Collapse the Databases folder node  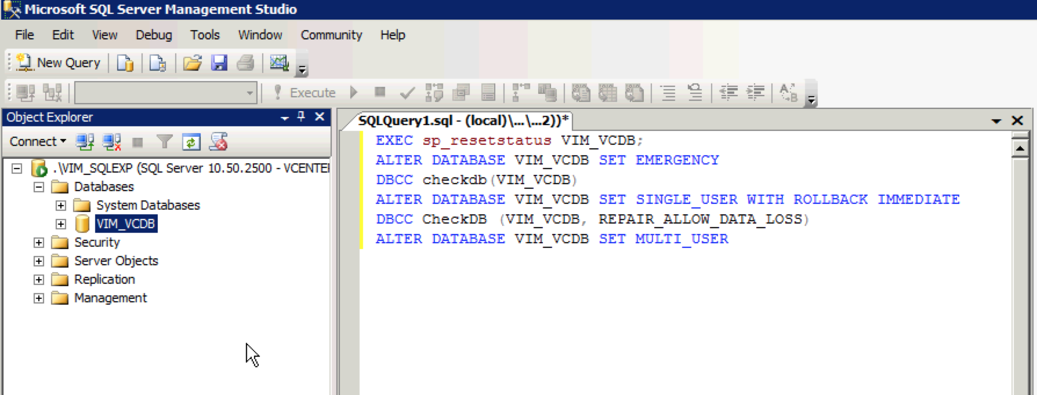38,187
